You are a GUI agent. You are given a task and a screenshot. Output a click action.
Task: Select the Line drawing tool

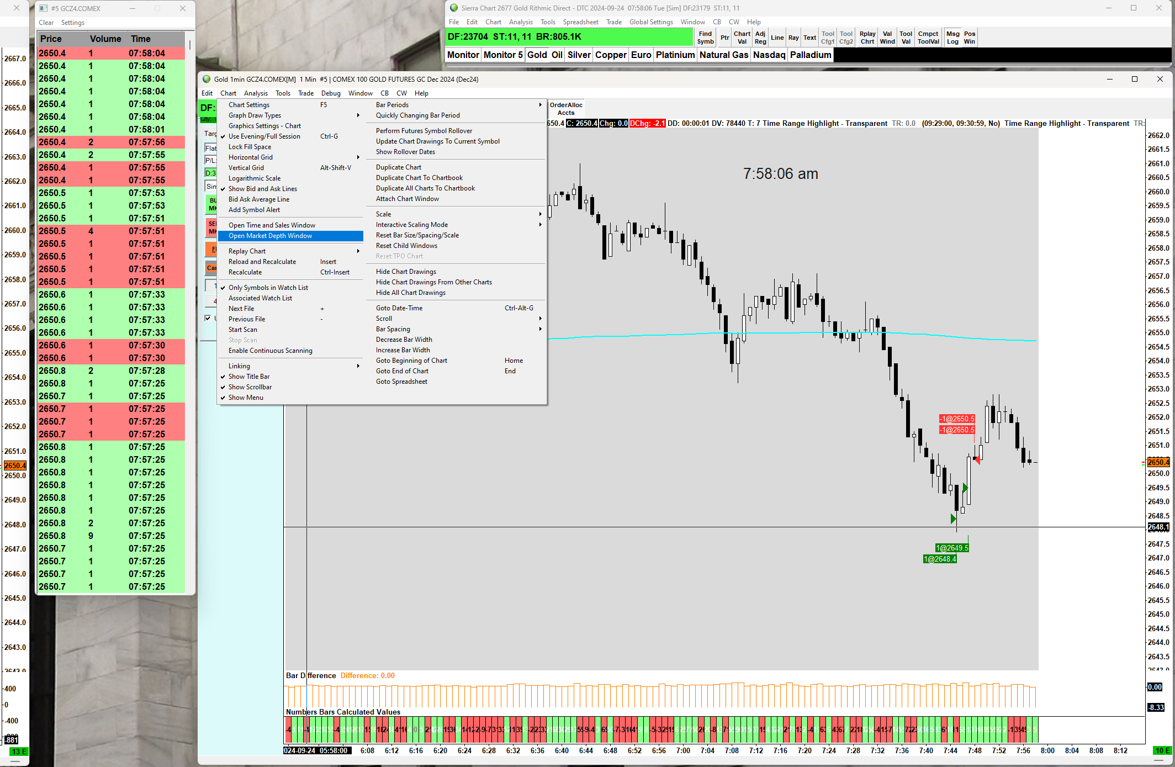click(777, 38)
